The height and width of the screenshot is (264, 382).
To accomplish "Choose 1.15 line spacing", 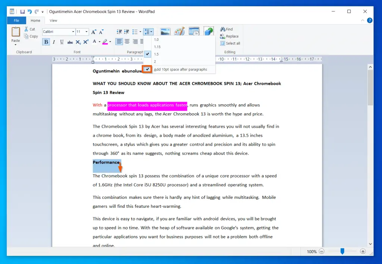I will [x=157, y=47].
